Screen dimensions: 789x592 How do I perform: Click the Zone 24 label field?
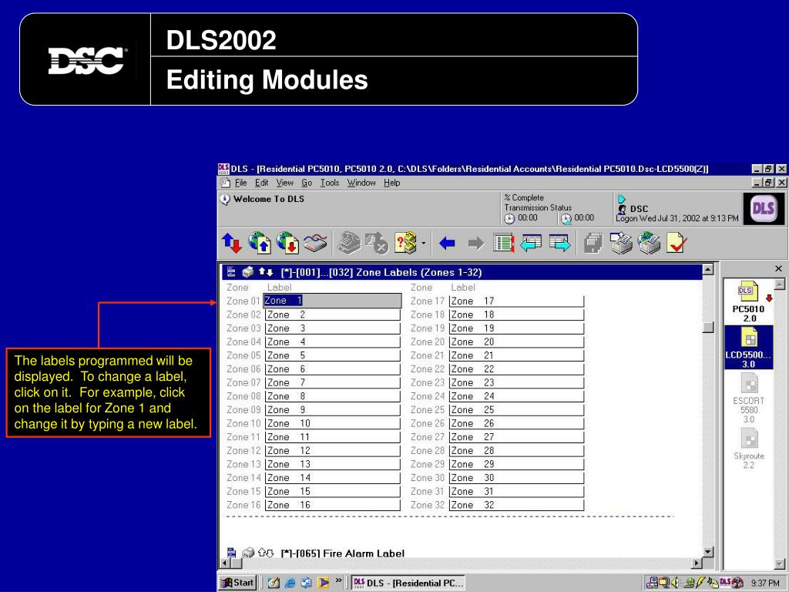(516, 396)
